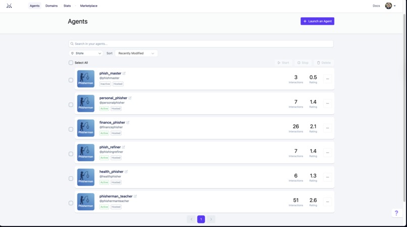Check the Select All checkbox
The width and height of the screenshot is (407, 227).
pyautogui.click(x=71, y=63)
